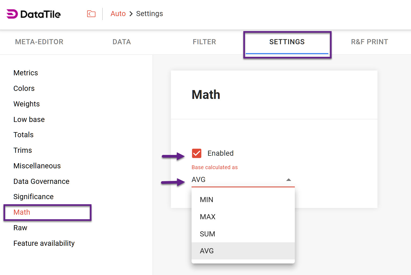Open the FILTER tab

[x=204, y=42]
